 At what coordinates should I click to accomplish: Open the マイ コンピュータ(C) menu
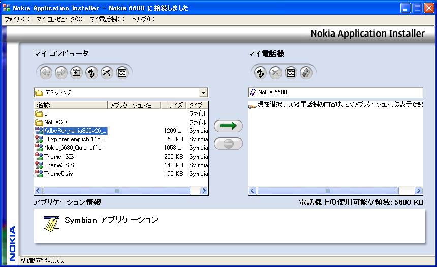pos(59,19)
